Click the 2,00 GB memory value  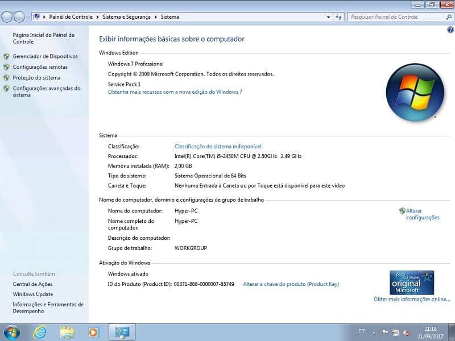pos(183,166)
